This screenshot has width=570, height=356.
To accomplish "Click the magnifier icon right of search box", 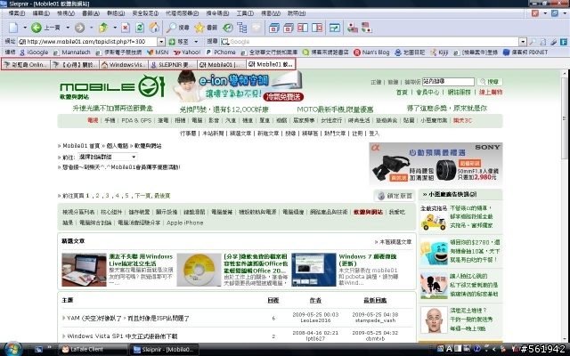I will pyautogui.click(x=533, y=42).
